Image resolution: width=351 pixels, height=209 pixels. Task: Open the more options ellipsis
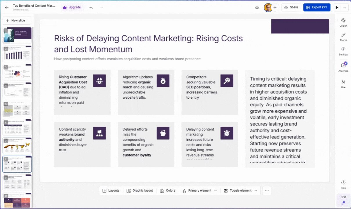click(267, 191)
